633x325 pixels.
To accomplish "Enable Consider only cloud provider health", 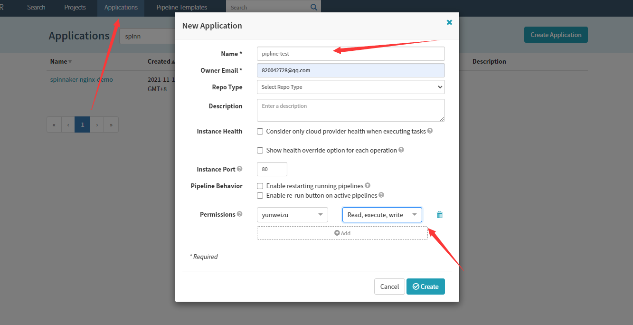I will coord(260,131).
